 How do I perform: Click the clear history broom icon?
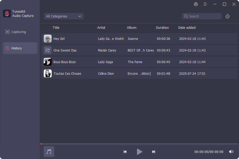click(x=227, y=16)
